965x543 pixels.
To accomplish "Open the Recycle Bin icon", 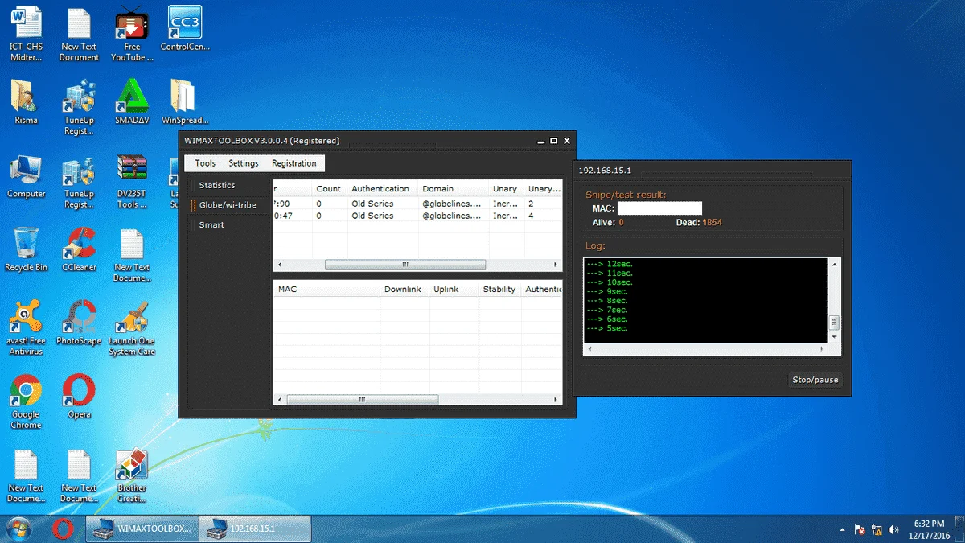I will [26, 249].
